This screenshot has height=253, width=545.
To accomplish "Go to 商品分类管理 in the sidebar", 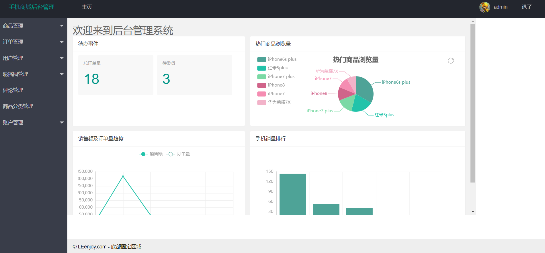I will tap(34, 106).
